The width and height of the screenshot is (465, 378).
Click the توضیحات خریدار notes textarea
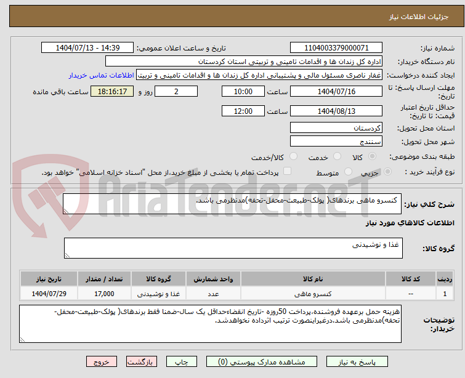point(210,324)
